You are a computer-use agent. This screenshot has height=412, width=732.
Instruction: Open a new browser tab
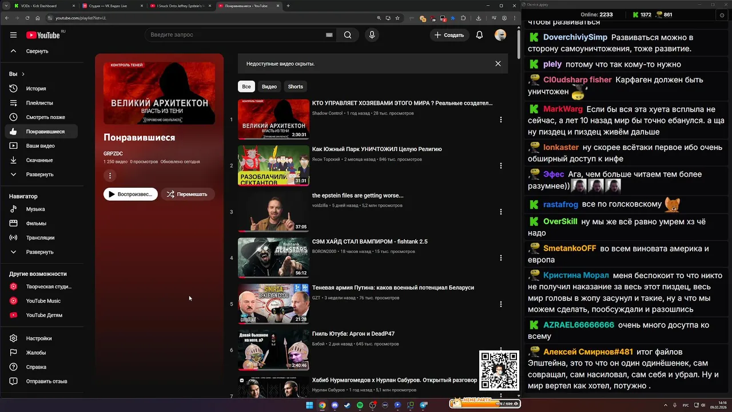pyautogui.click(x=288, y=6)
